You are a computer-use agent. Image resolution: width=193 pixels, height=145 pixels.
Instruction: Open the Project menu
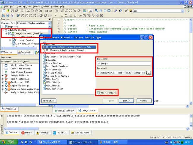click(x=27, y=7)
